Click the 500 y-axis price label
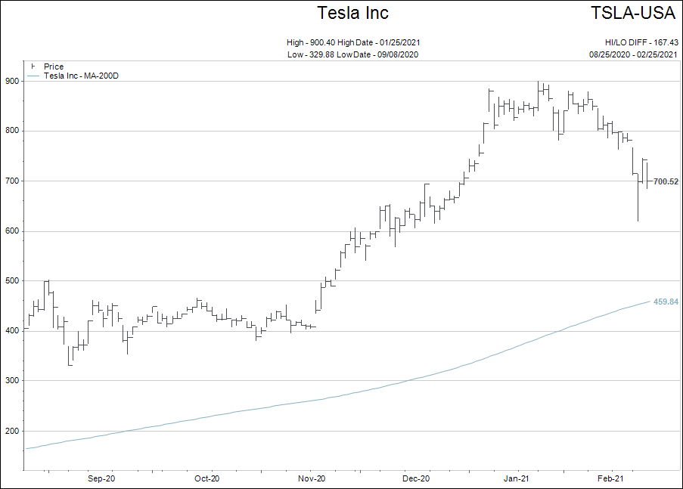683x489 pixels. point(13,281)
